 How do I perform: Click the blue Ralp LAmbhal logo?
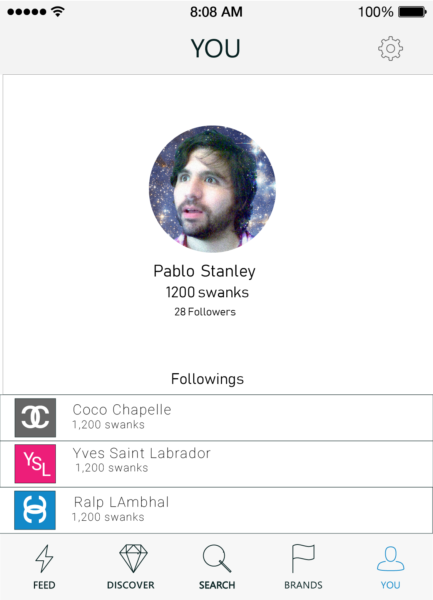[35, 510]
